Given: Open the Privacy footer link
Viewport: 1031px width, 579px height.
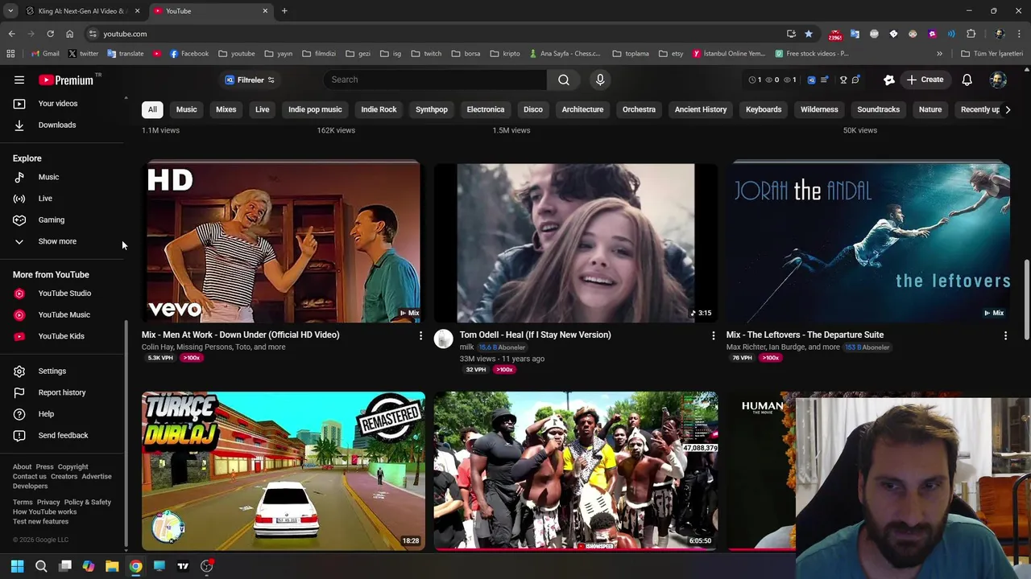Looking at the screenshot, I should pyautogui.click(x=48, y=503).
